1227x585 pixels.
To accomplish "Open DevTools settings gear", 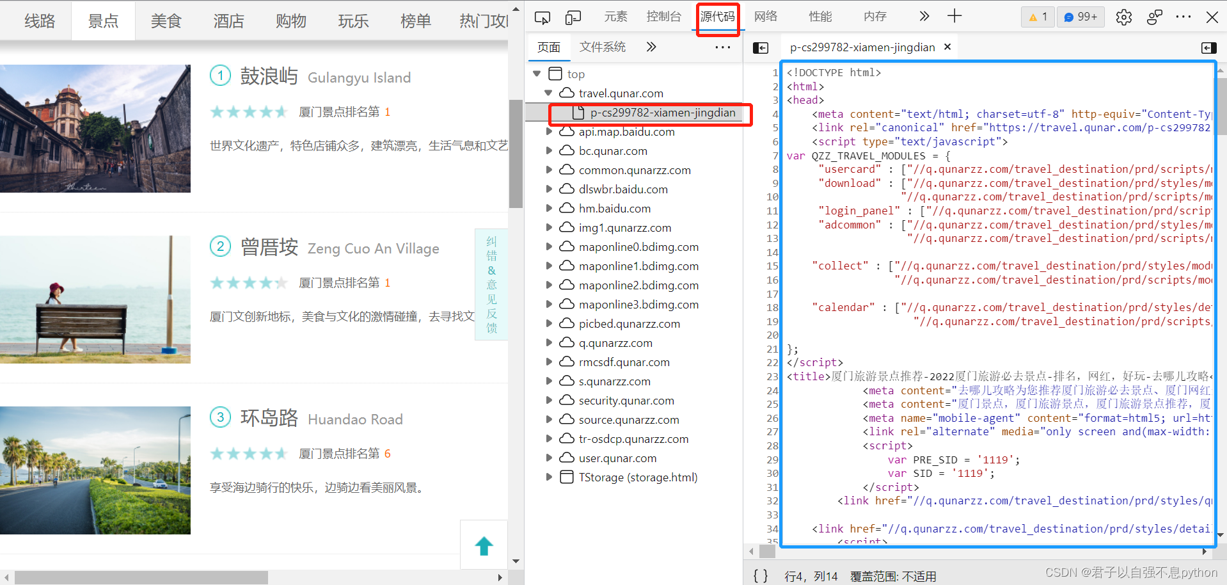I will coord(1123,17).
